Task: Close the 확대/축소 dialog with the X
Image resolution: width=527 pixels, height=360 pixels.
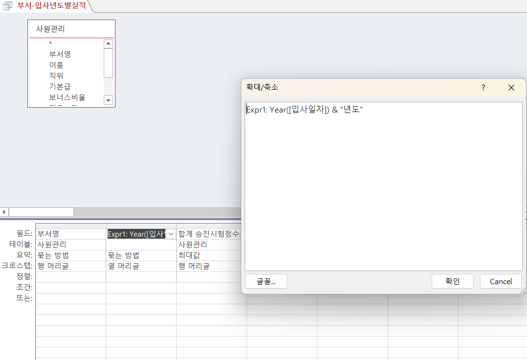Action: (511, 88)
